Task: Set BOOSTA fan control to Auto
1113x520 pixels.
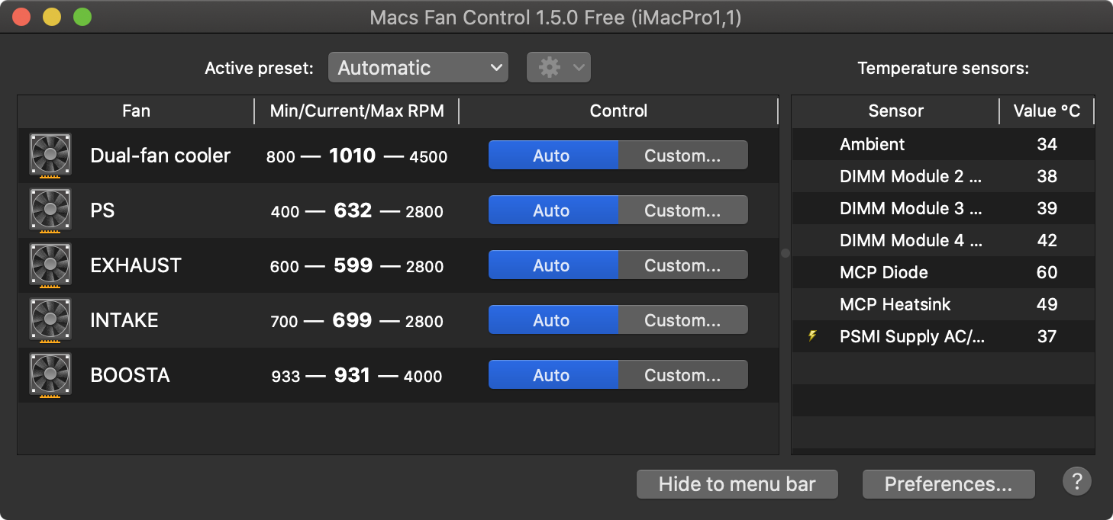Action: coord(553,375)
